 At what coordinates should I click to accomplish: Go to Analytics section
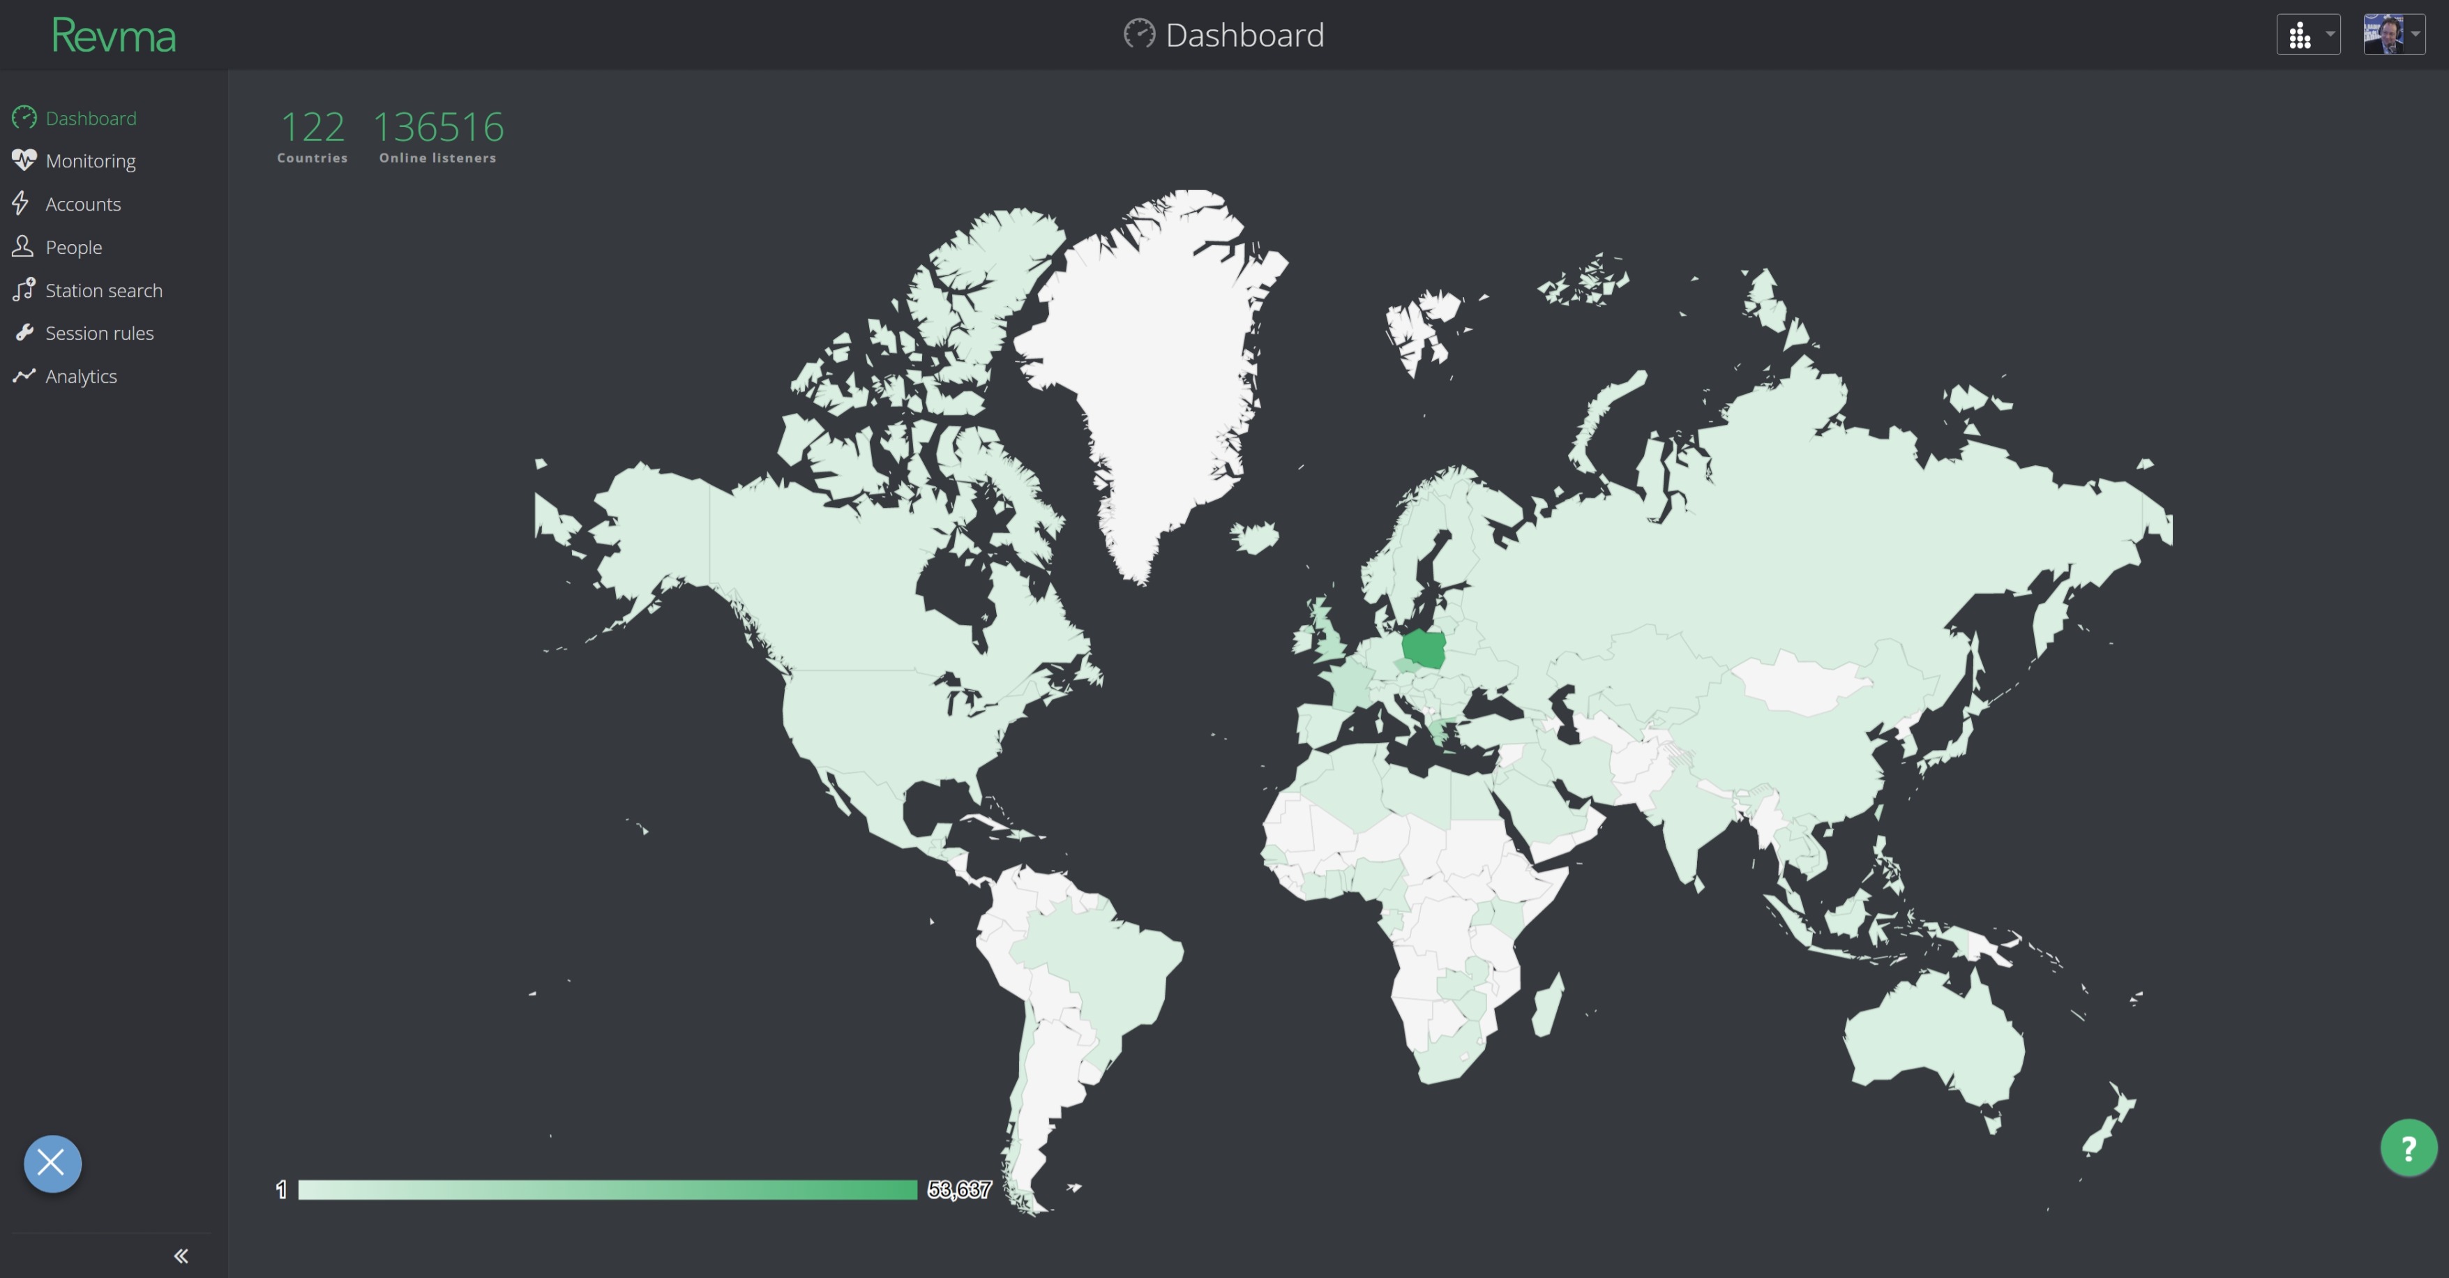tap(81, 377)
